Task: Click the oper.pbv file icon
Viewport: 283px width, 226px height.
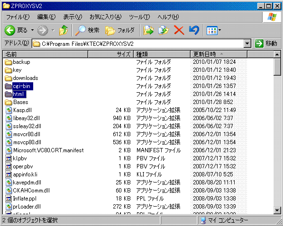Action: pyautogui.click(x=9, y=166)
